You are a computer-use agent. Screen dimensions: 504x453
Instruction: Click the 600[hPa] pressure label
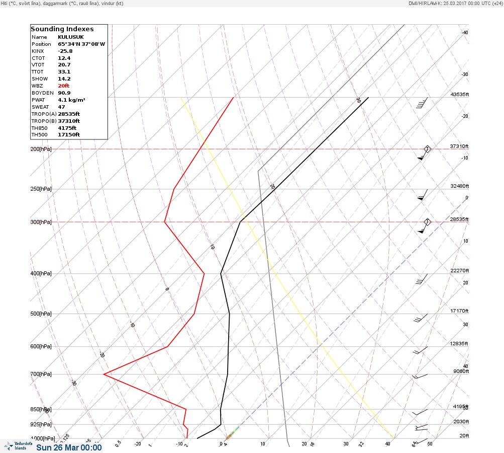pyautogui.click(x=41, y=346)
